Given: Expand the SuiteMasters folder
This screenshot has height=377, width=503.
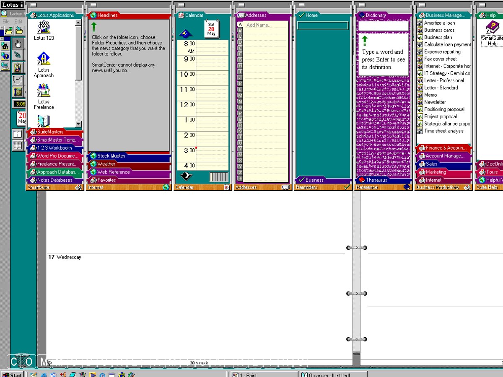Looking at the screenshot, I should tap(50, 132).
